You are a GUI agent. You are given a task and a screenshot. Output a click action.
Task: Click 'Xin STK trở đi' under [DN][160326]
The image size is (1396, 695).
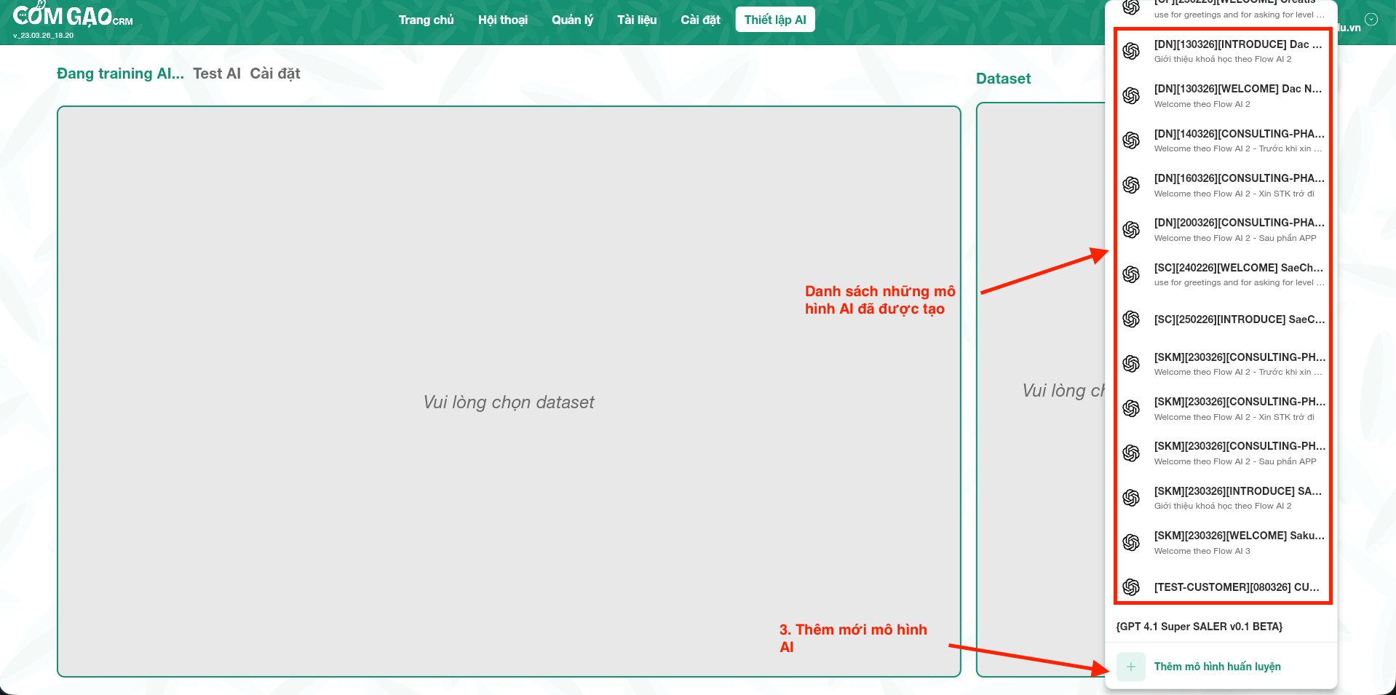click(x=1234, y=194)
